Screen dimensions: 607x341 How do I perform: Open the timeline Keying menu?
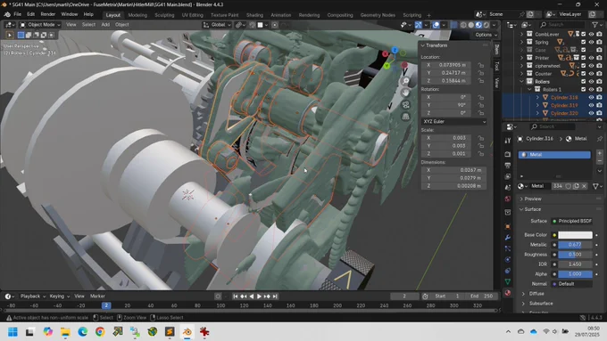[x=59, y=296]
